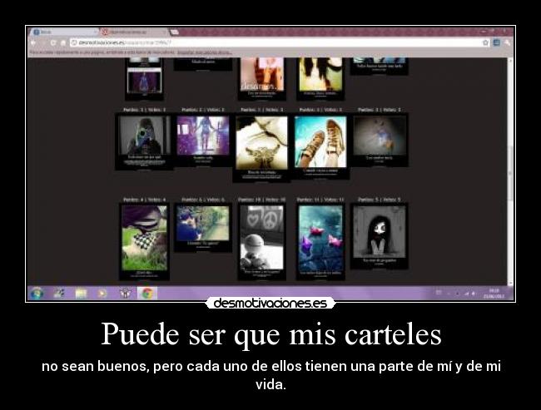Switch to the desmotivaciones browser tab
Screen dimensions: 541x410
(x=135, y=32)
